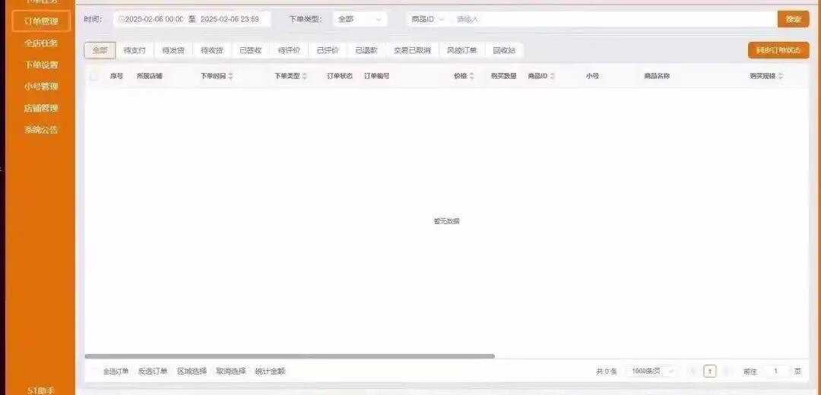The height and width of the screenshot is (395, 821).
Task: Sort by 下单类型 column arrows
Action: (305, 77)
